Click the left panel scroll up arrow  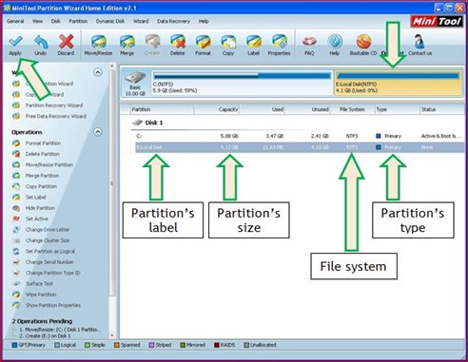pos(112,66)
